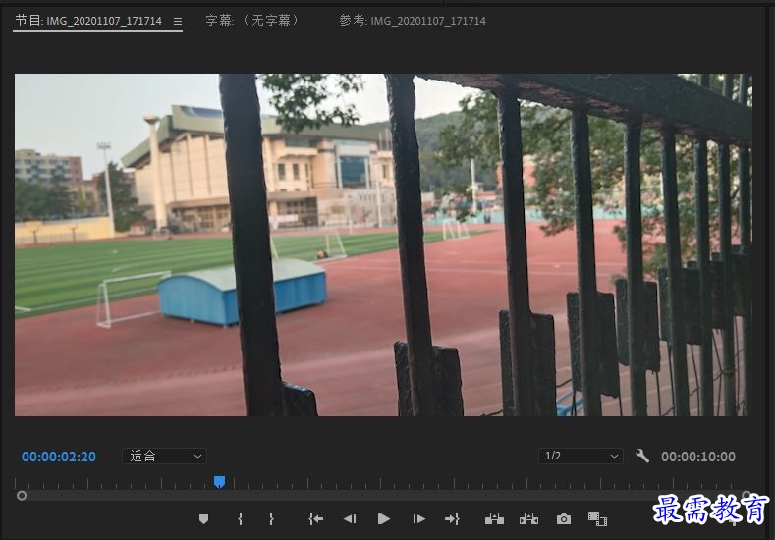The width and height of the screenshot is (775, 540).
Task: Step forward one frame
Action: tap(418, 518)
